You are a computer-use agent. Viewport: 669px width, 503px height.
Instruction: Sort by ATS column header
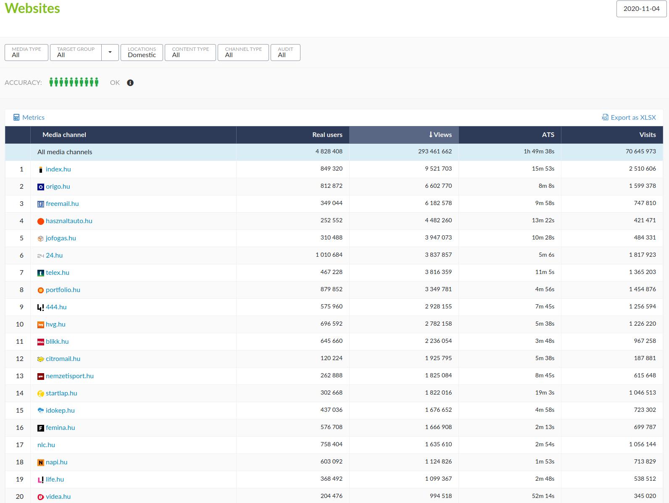(510, 135)
